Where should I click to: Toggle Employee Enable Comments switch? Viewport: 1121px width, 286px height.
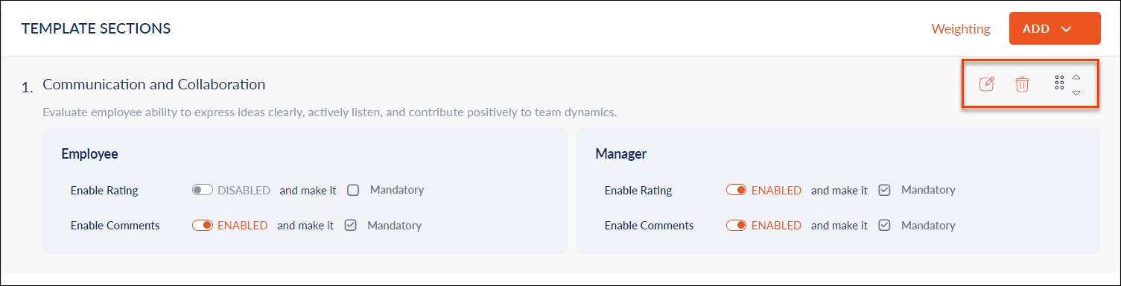(x=203, y=225)
